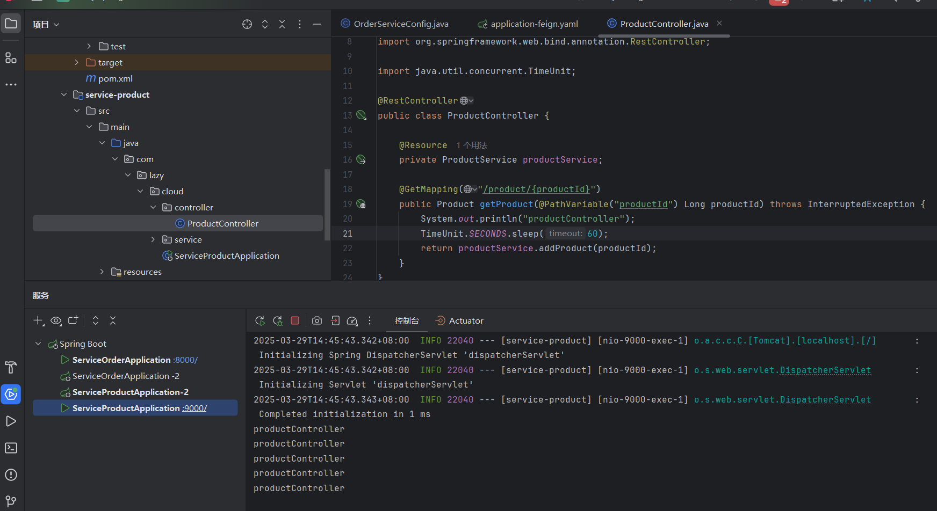Click the Structure tool window icon
Image resolution: width=937 pixels, height=511 pixels.
11,58
